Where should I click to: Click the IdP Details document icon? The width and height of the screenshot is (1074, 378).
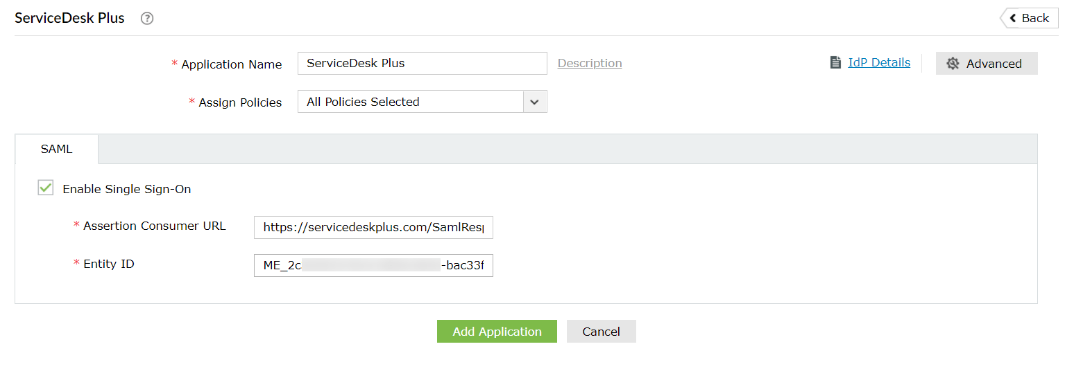click(835, 63)
